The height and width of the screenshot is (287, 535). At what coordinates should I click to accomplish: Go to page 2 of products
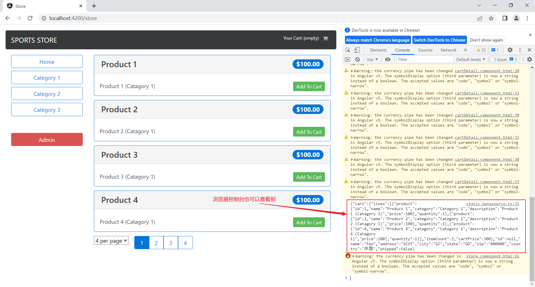pos(156,243)
